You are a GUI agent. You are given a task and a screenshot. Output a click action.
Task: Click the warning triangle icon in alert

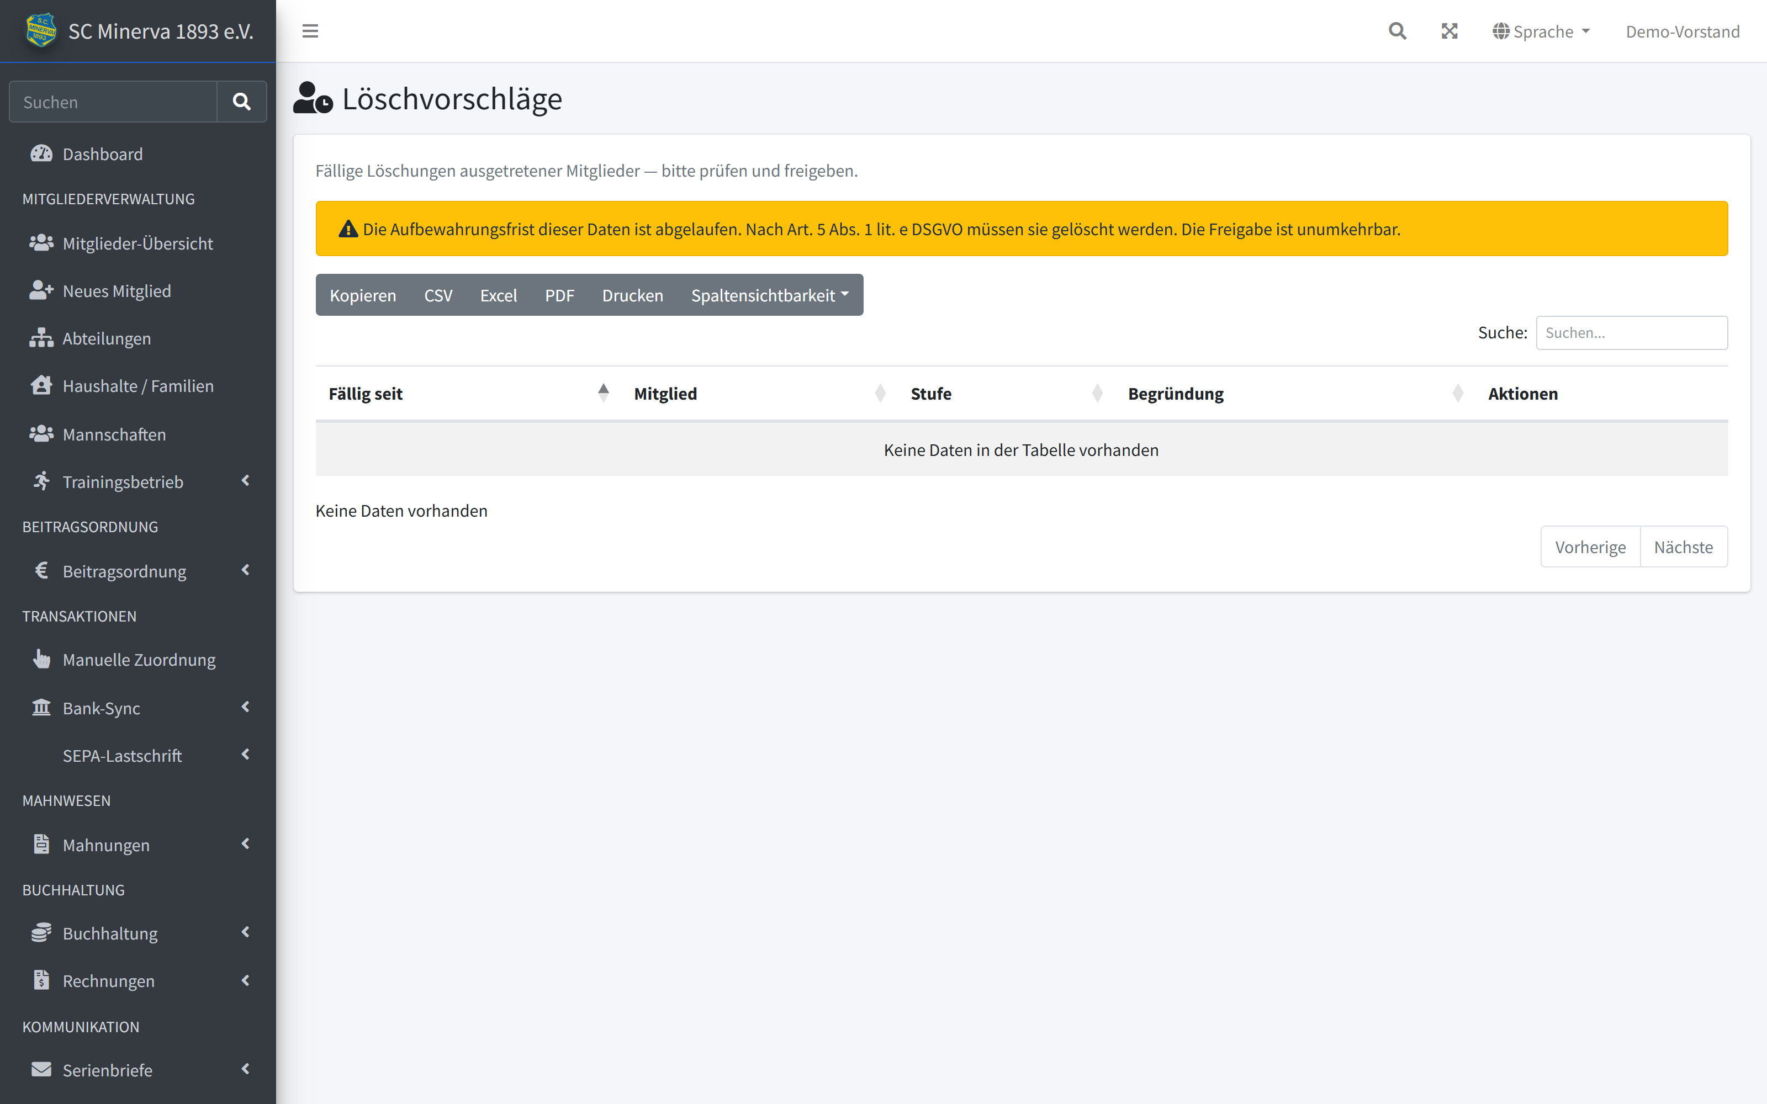(x=348, y=229)
